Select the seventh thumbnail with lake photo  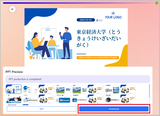[x=112, y=89]
